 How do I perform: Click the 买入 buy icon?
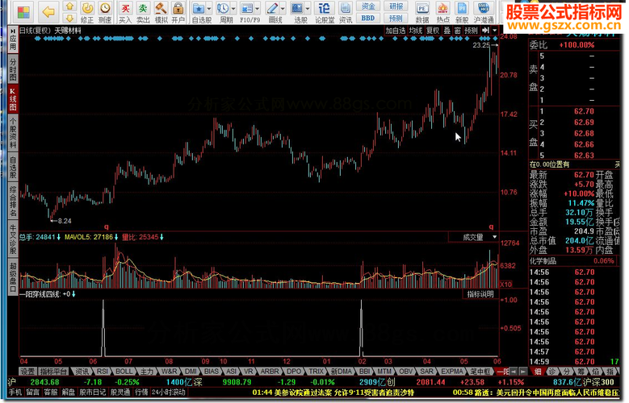coord(125,12)
